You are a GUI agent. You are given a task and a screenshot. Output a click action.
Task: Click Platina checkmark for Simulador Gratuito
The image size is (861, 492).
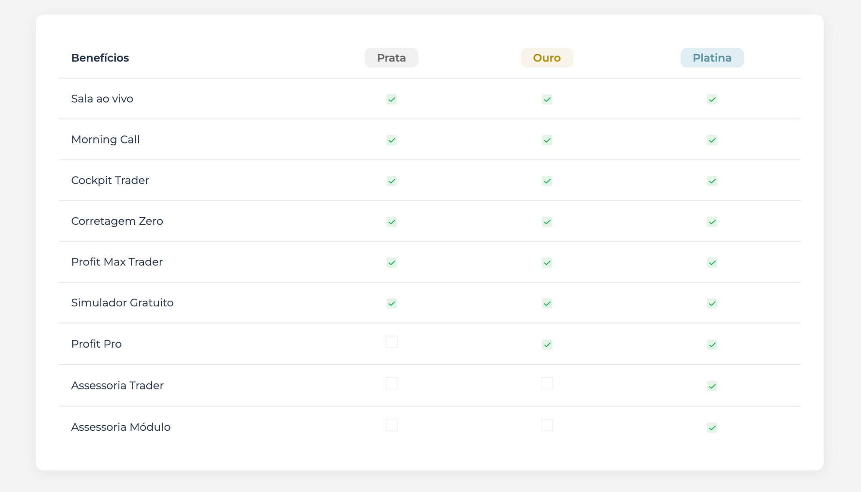pyautogui.click(x=712, y=304)
